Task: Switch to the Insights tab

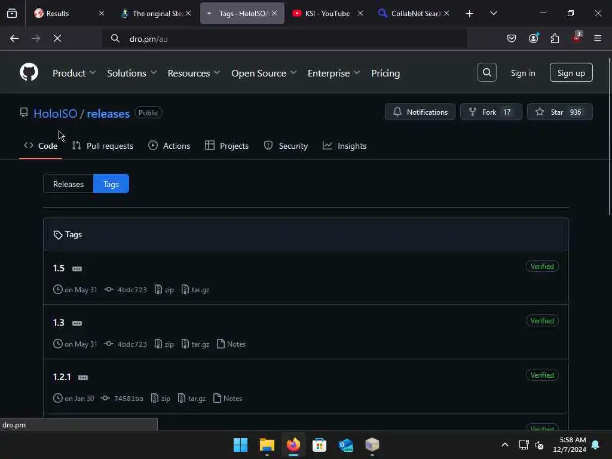Action: (x=344, y=146)
